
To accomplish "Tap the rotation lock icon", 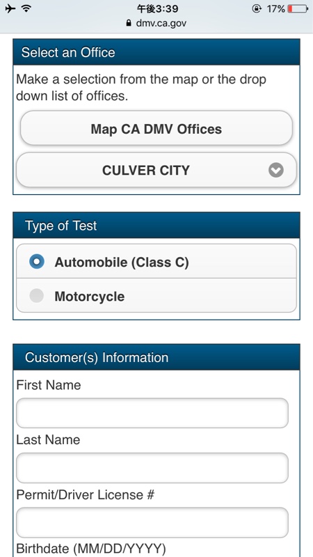I will [x=256, y=9].
